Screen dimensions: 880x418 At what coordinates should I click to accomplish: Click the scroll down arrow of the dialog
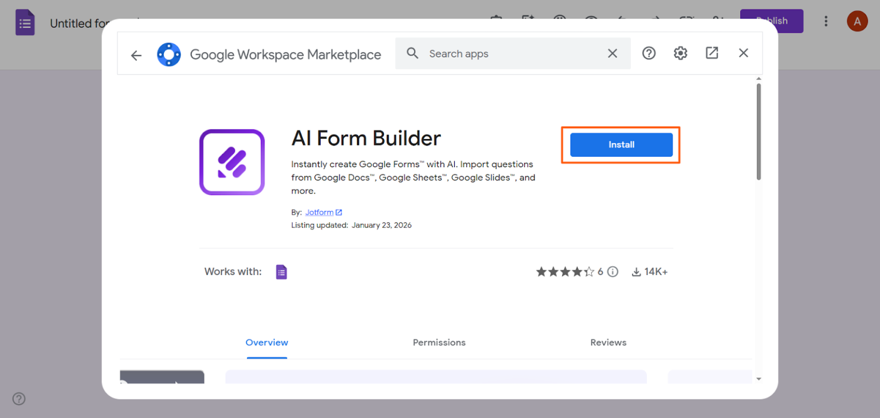(x=759, y=378)
